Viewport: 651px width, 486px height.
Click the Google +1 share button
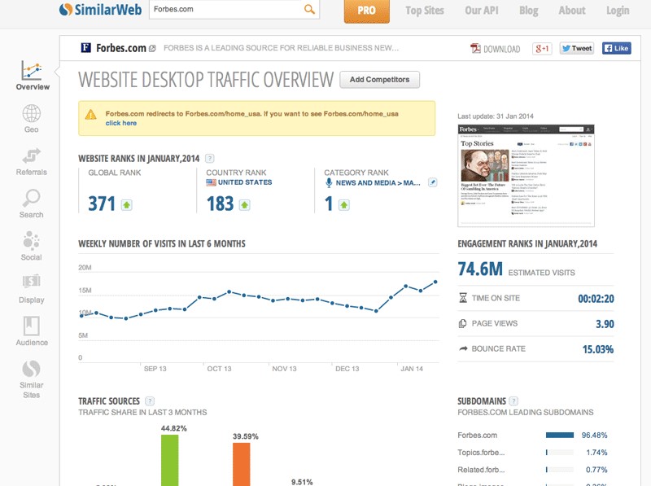point(543,49)
